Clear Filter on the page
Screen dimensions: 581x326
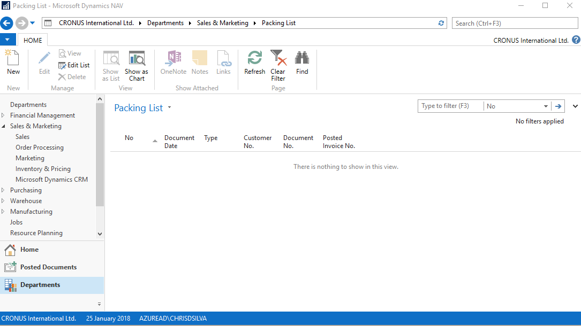(x=278, y=66)
